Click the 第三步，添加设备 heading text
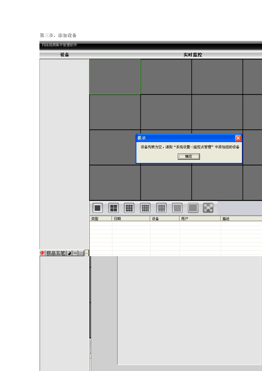The image size is (262, 371). pyautogui.click(x=58, y=35)
